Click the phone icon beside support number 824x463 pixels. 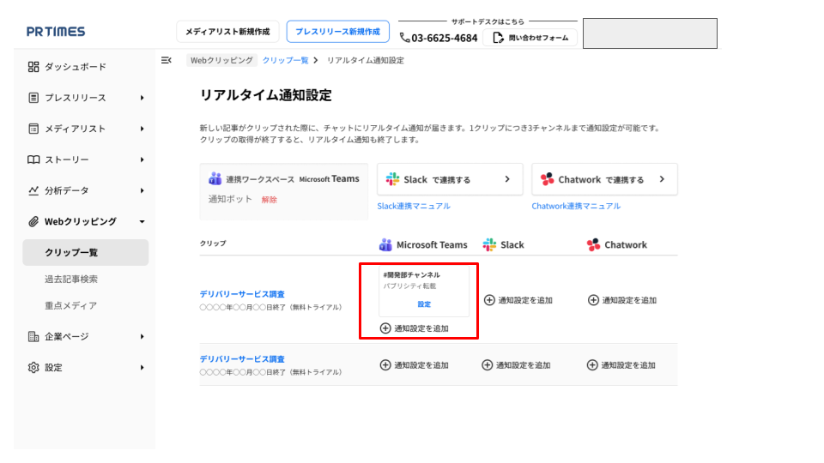[404, 38]
